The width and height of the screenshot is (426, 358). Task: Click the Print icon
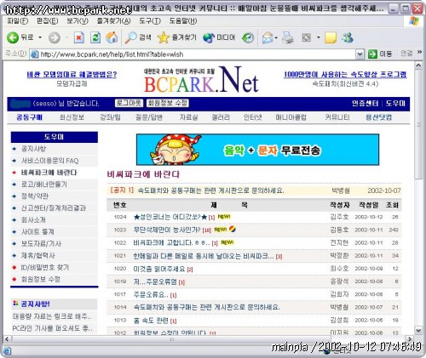[288, 37]
